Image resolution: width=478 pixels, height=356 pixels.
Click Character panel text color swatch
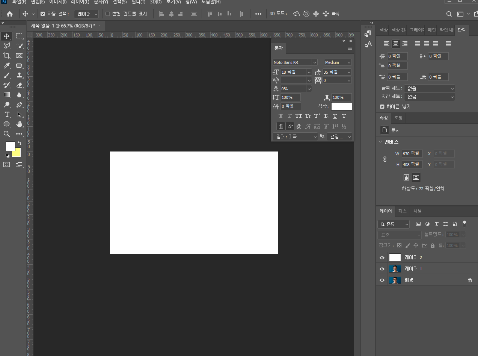pos(341,106)
